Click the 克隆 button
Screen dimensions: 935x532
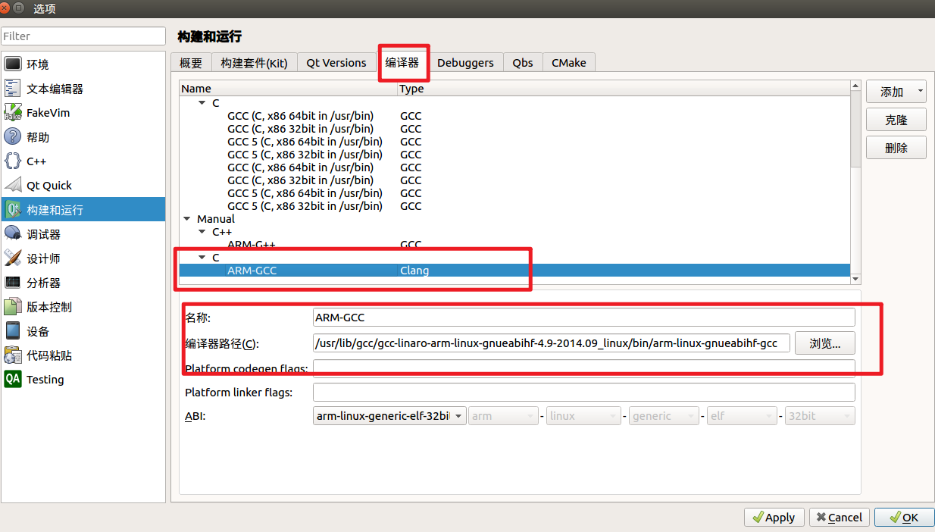(x=896, y=120)
